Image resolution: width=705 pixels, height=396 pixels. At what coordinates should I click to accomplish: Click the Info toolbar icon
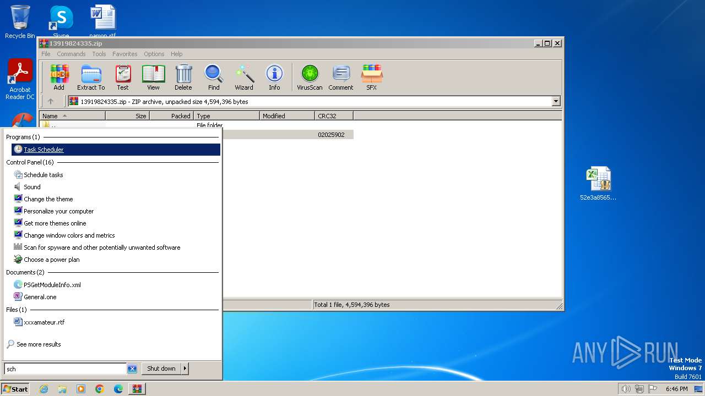coord(274,78)
